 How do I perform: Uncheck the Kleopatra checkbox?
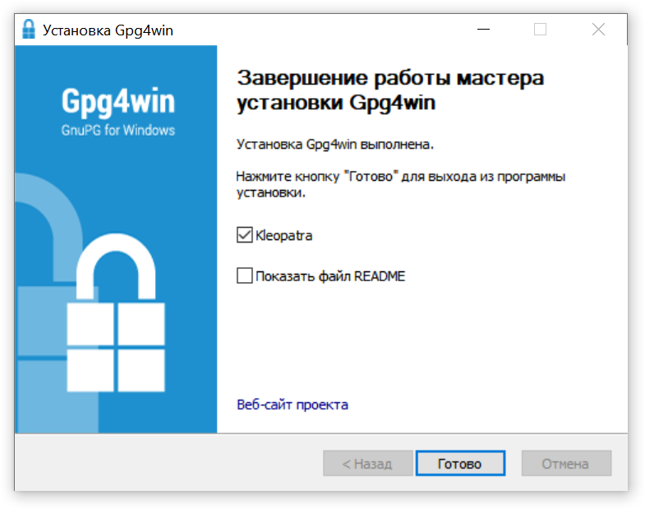click(x=244, y=235)
